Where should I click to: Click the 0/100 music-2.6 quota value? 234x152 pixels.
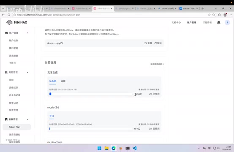coord(137,129)
